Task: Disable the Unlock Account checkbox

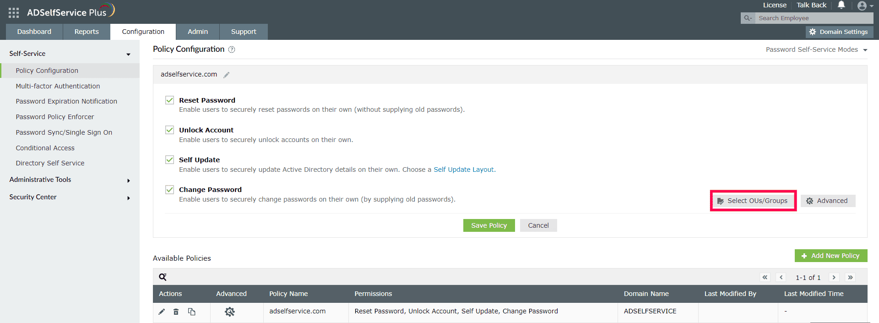Action: 169,130
